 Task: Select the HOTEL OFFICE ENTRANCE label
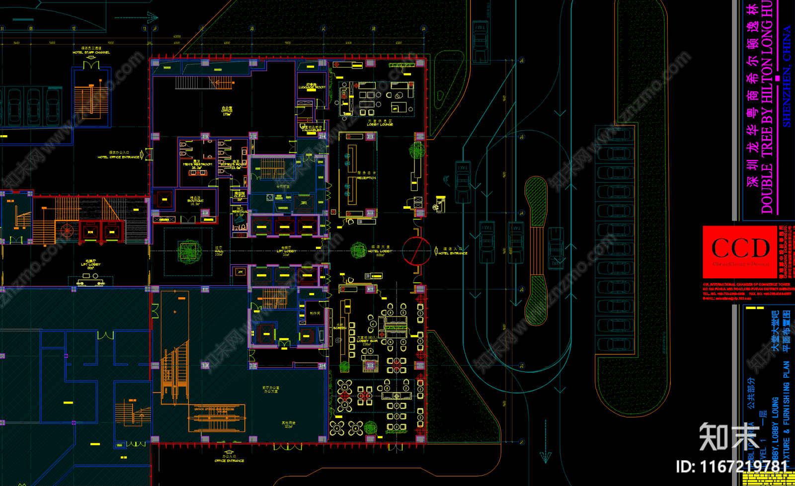pyautogui.click(x=118, y=157)
